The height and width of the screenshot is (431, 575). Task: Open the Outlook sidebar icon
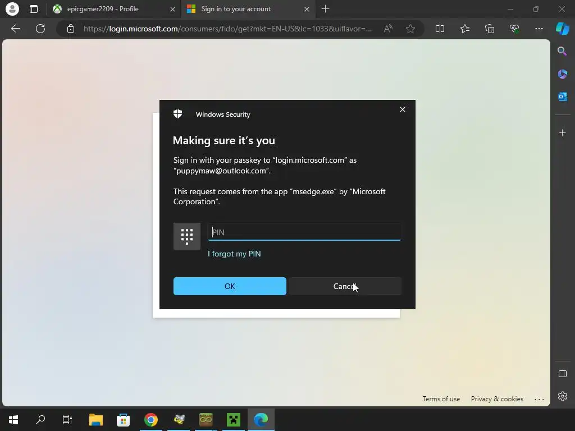pos(562,97)
